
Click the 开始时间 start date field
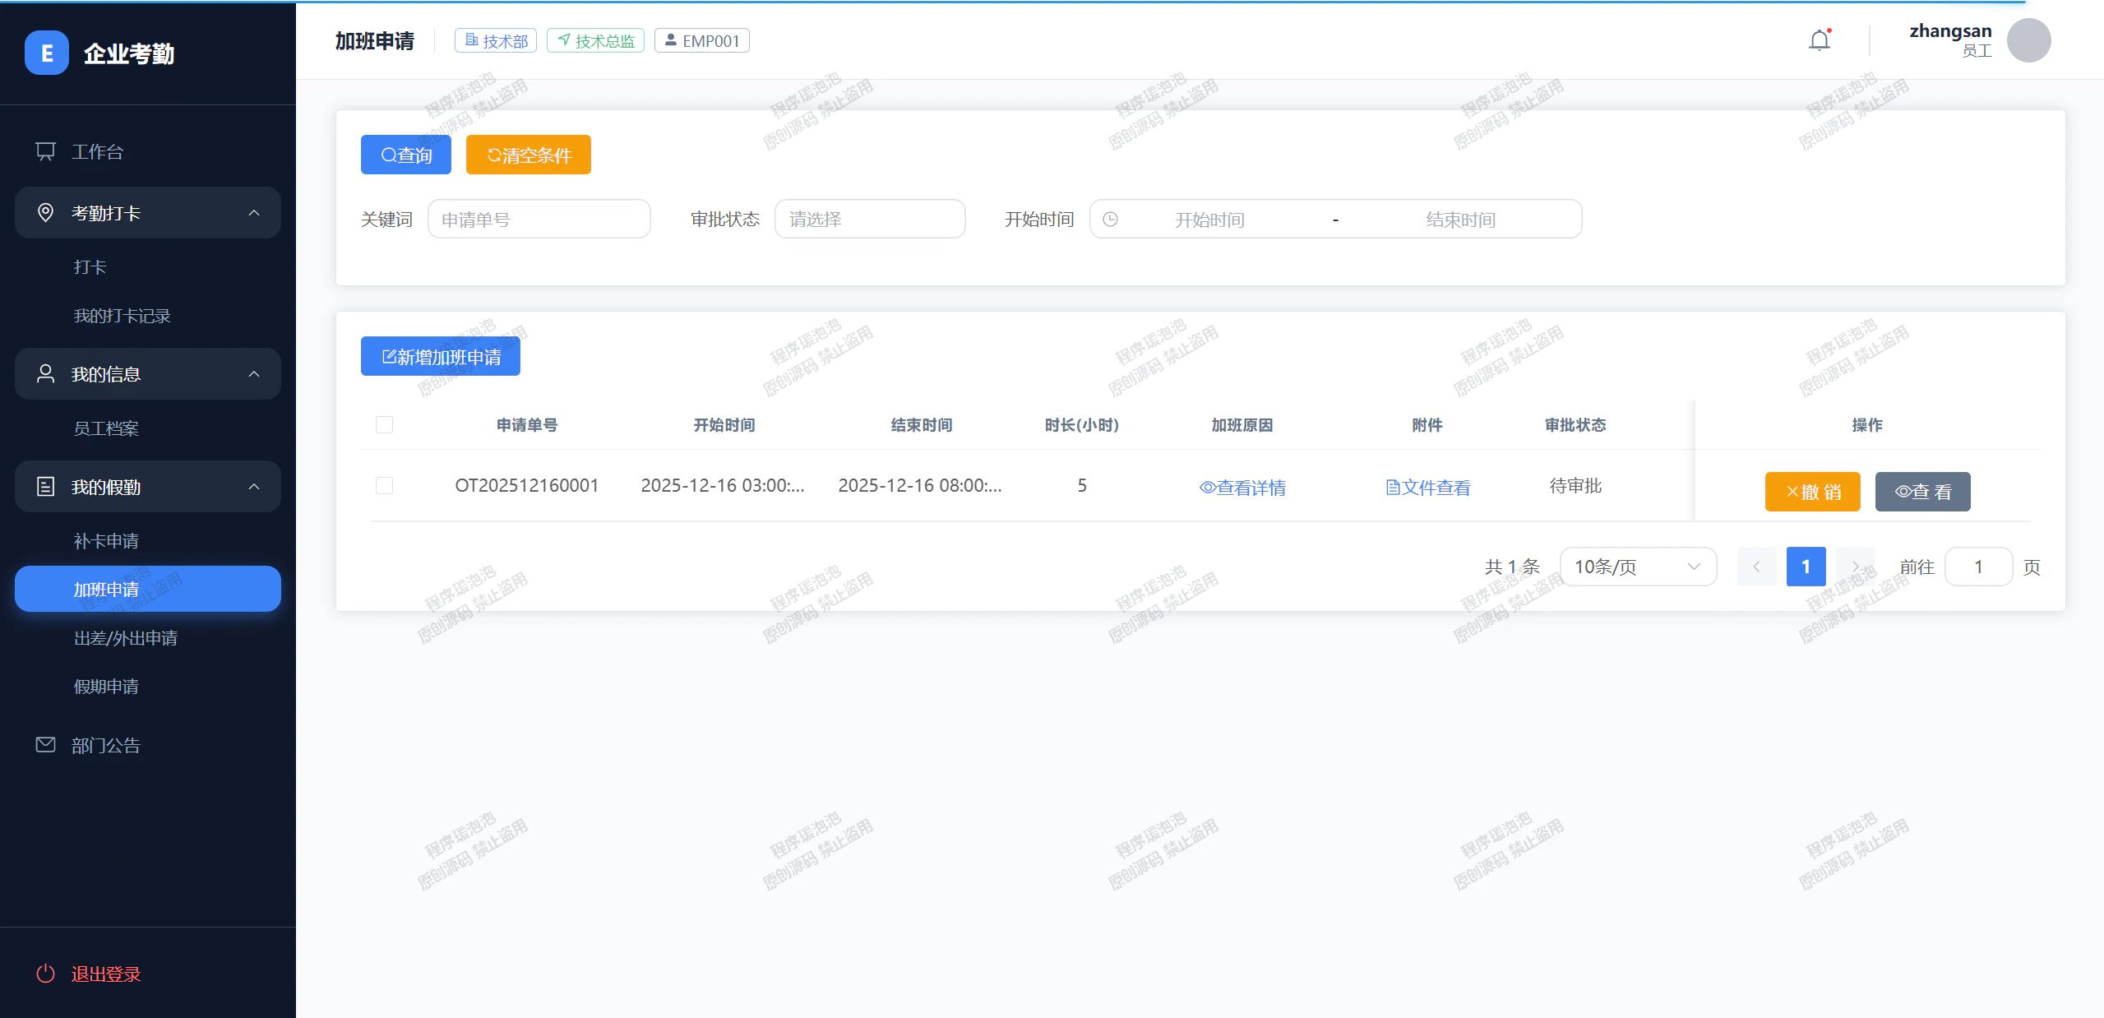(x=1209, y=220)
